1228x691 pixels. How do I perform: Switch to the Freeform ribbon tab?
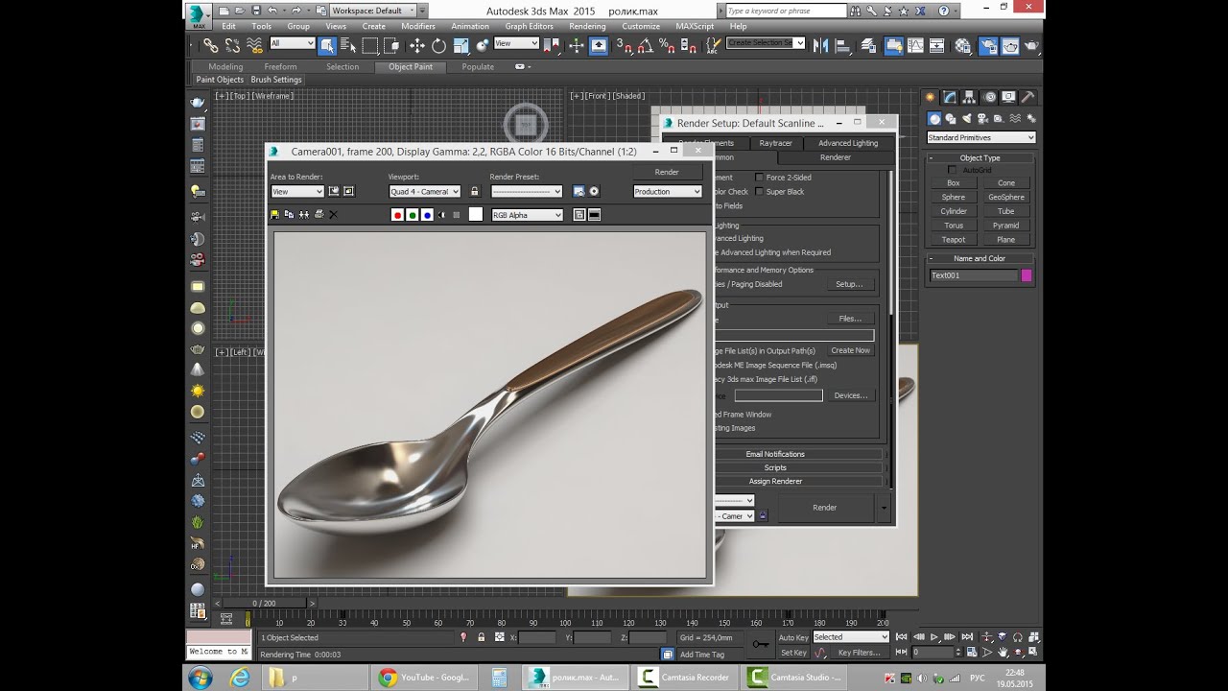coord(280,66)
